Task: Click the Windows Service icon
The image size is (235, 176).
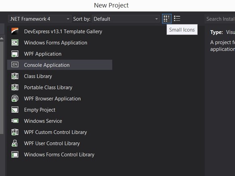Action: (x=15, y=121)
